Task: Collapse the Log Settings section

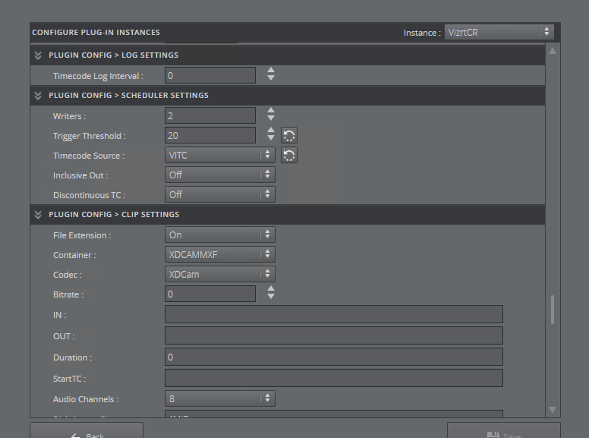Action: point(38,55)
